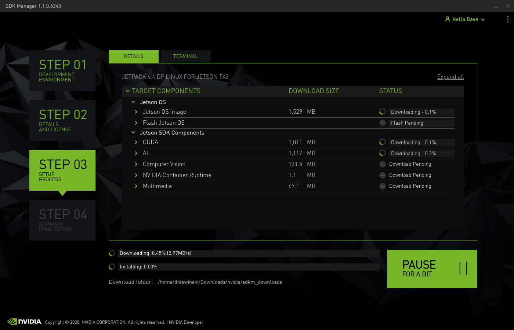Screen dimensions: 514x330
Task: Click the Flash Jetson OS pending status icon
Action: (383, 123)
